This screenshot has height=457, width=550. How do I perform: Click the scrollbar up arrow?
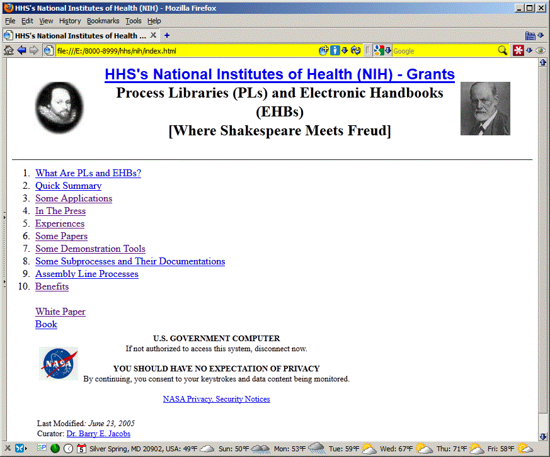(x=542, y=62)
